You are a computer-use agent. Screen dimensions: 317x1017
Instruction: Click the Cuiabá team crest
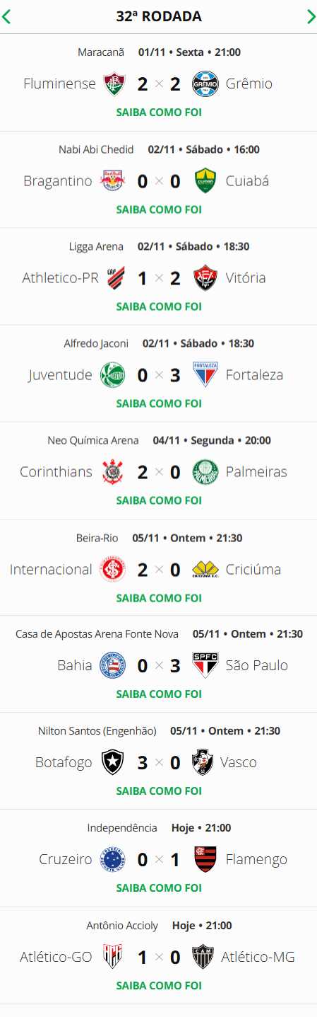205,181
